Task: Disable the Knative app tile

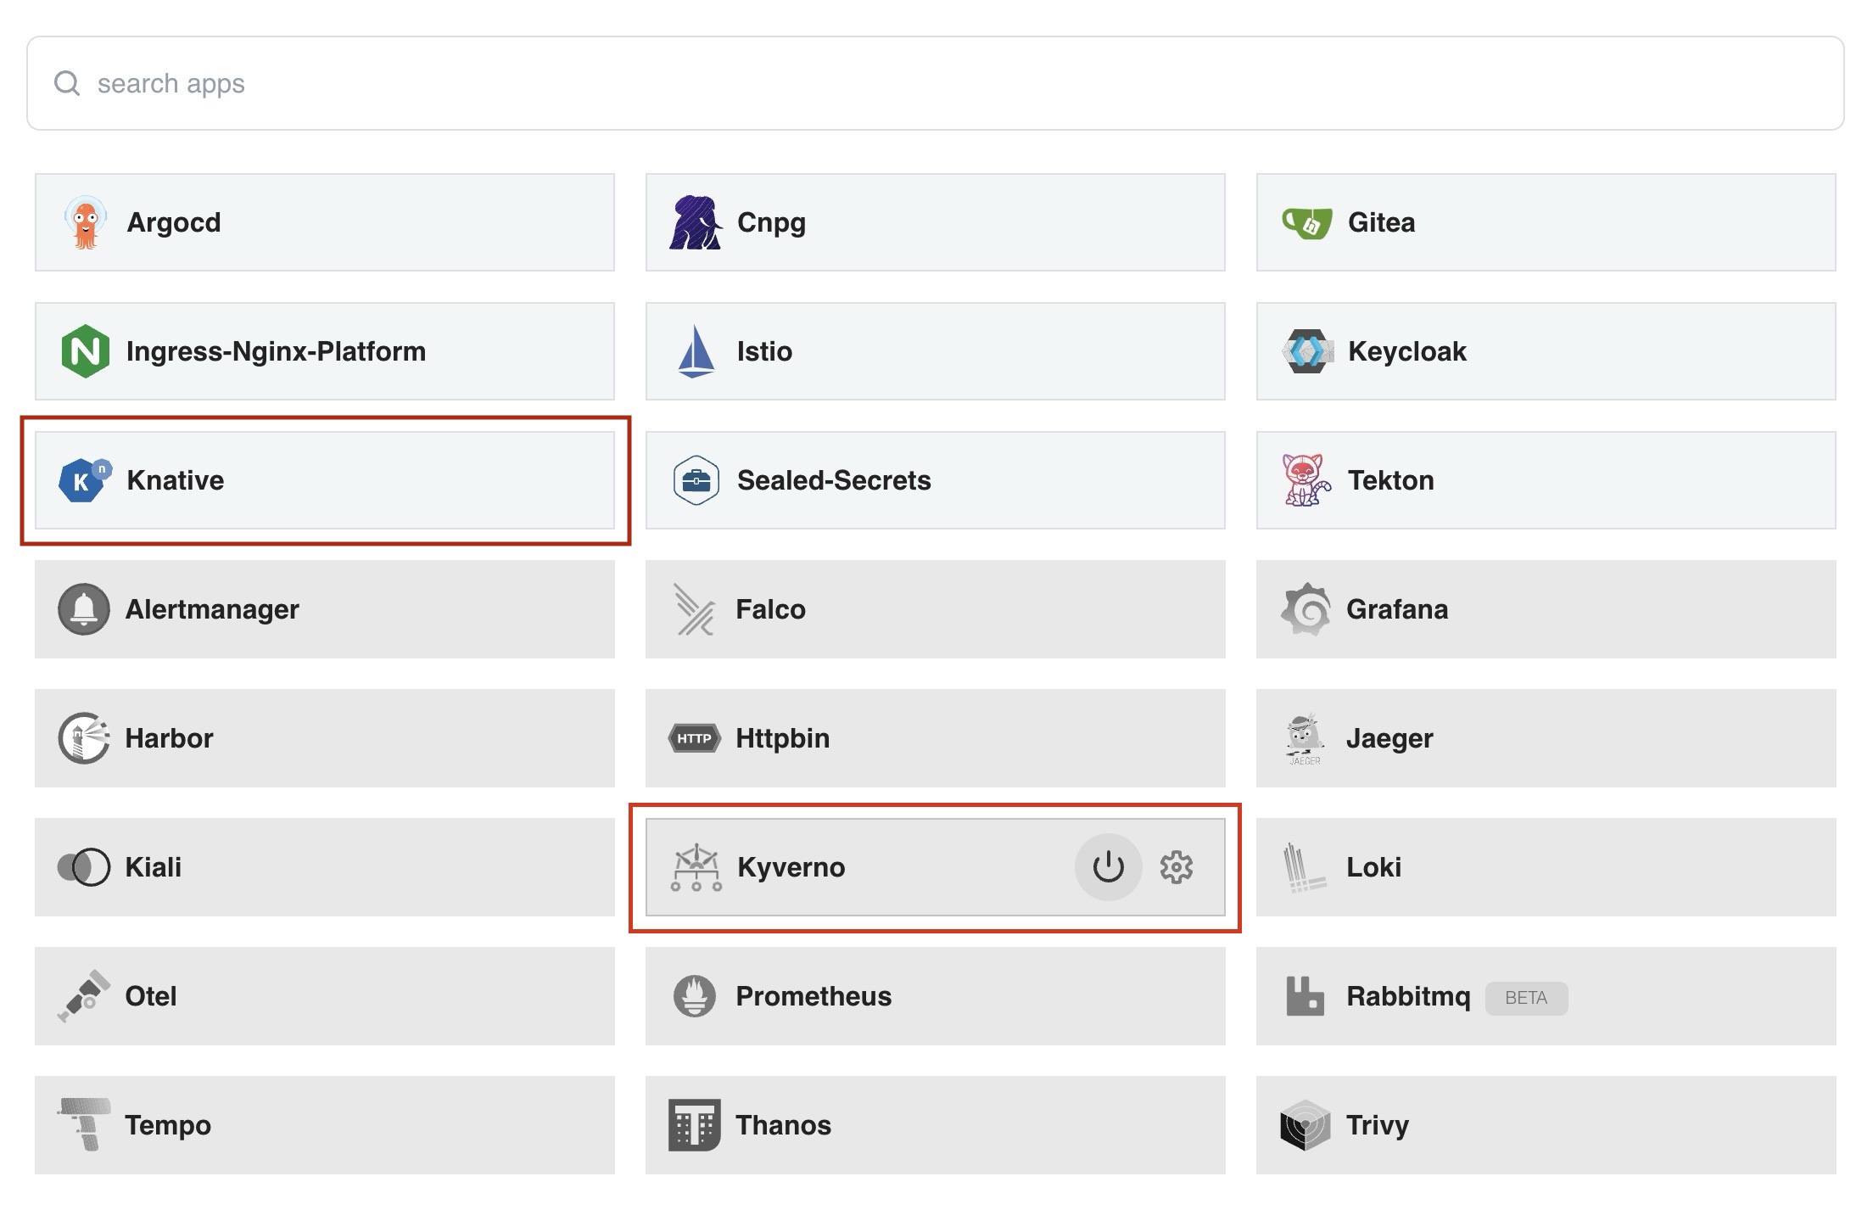Action: (325, 479)
